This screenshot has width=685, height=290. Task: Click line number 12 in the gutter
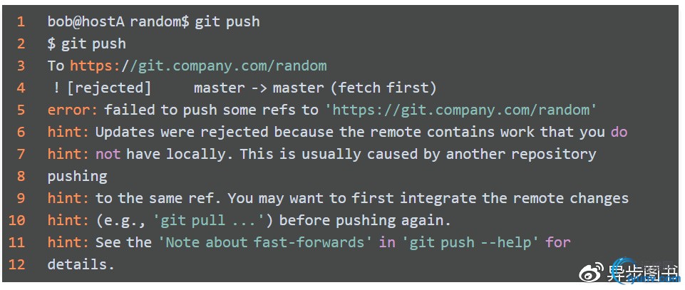(x=18, y=264)
